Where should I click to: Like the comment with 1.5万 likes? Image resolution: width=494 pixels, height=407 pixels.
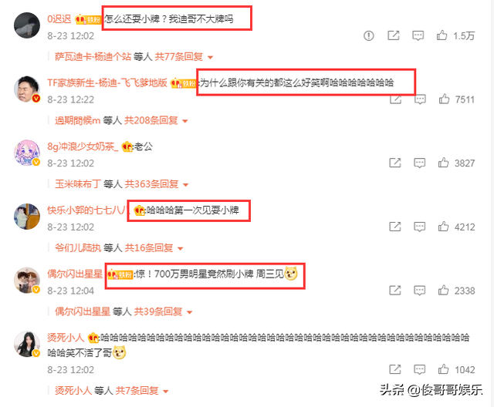[x=442, y=35]
